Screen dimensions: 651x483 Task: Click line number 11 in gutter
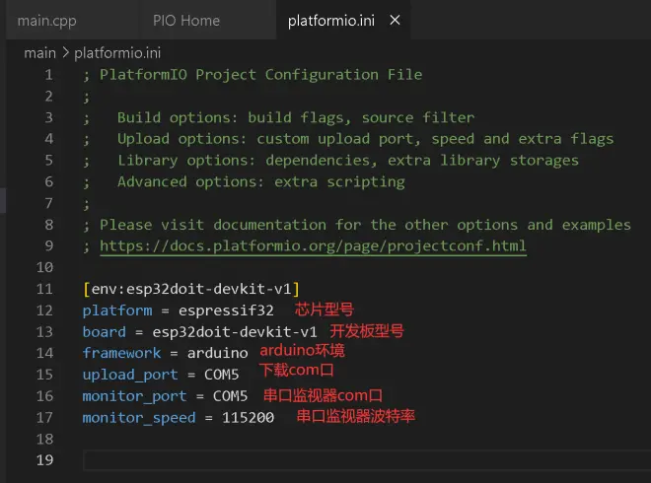click(x=44, y=289)
